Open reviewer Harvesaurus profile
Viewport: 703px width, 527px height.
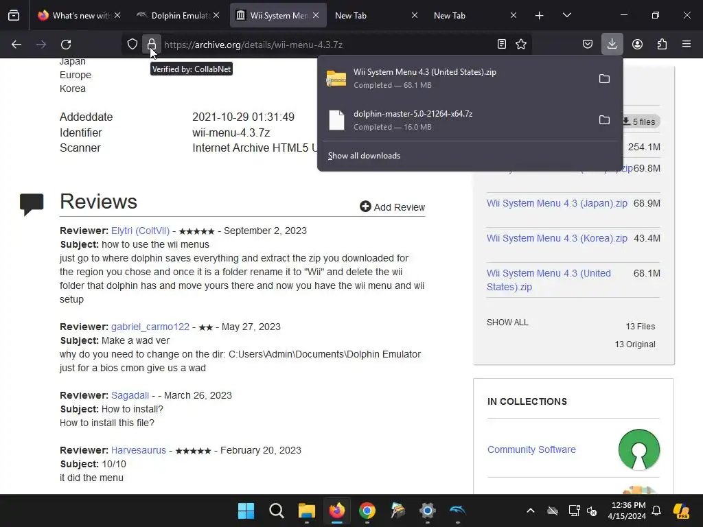coord(139,450)
